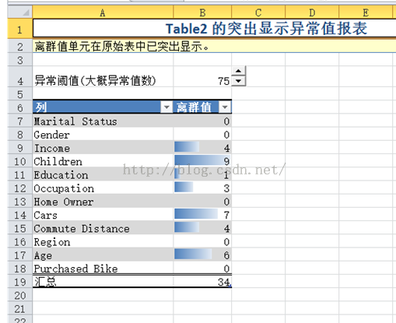396x323 pixels.
Task: Open filter dropdown on 列 header
Action: [166, 107]
